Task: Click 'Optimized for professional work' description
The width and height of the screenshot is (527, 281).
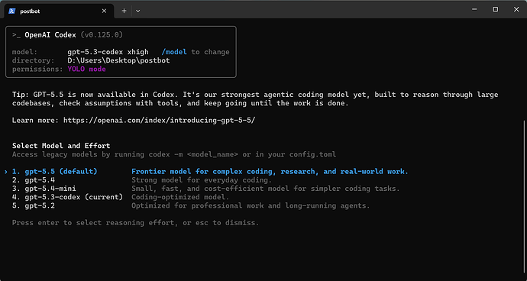Action: pyautogui.click(x=251, y=205)
